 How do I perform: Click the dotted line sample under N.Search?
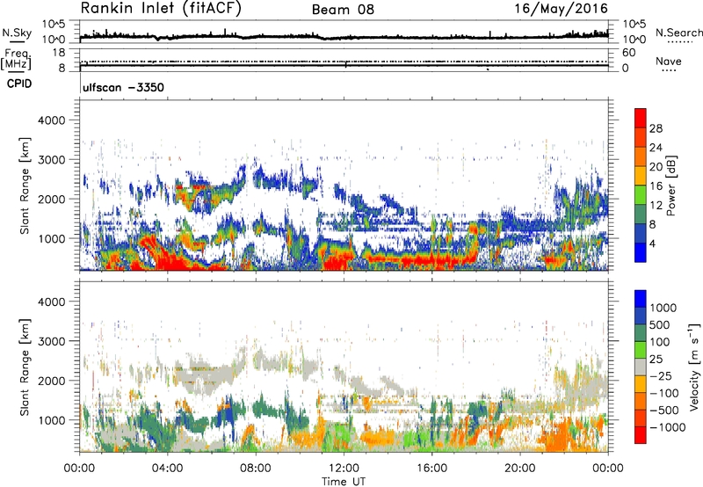680,42
